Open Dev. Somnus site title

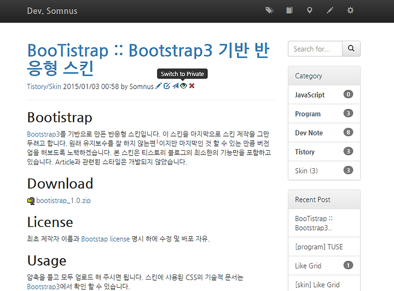point(53,11)
